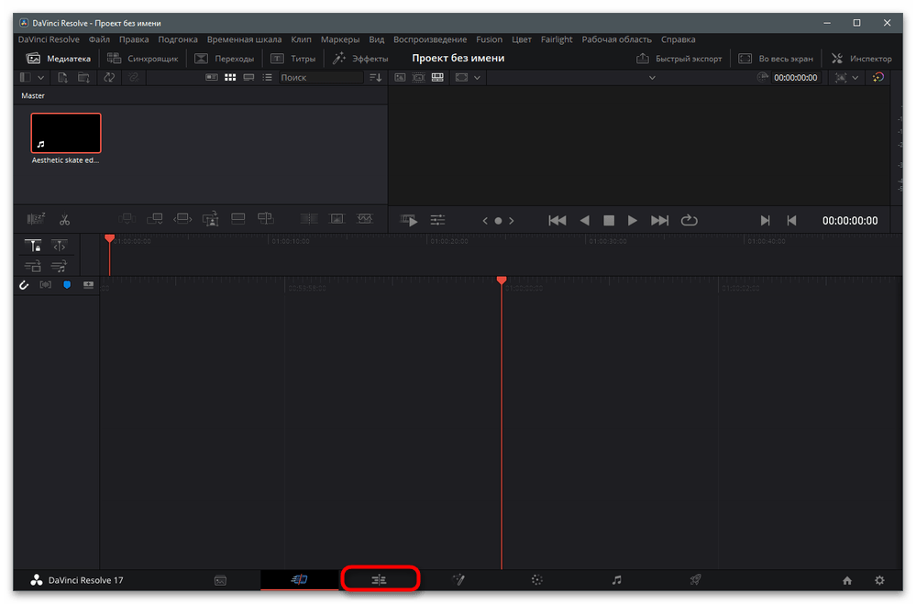The image size is (916, 604).
Task: Expand the viewer overlay options arrow
Action: [x=855, y=77]
